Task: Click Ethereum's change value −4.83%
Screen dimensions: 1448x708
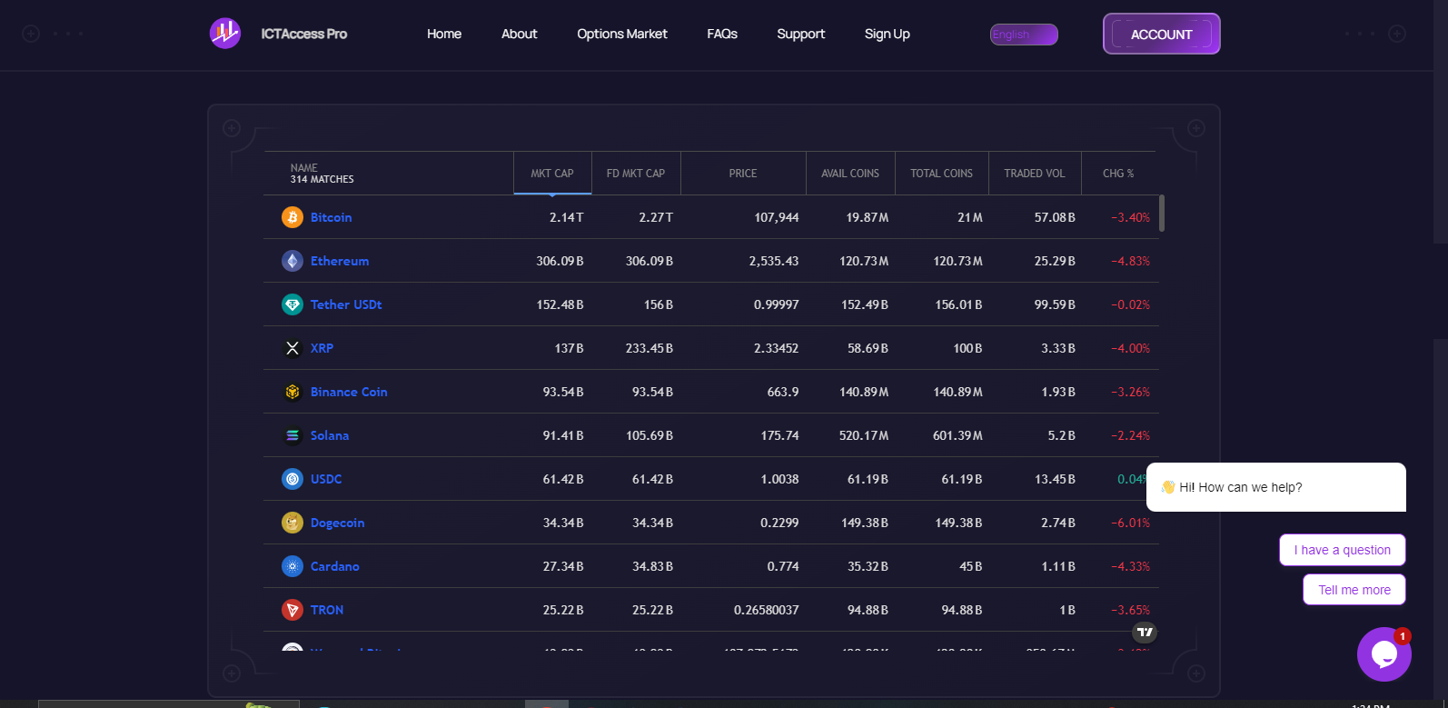Action: [1130, 261]
